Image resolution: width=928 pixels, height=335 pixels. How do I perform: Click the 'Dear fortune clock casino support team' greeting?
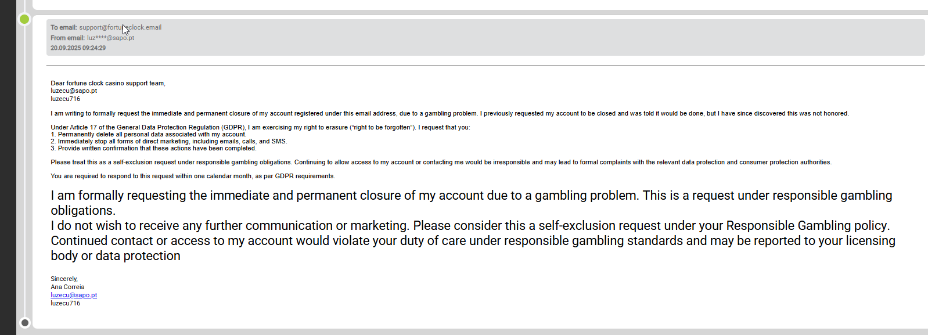[108, 83]
